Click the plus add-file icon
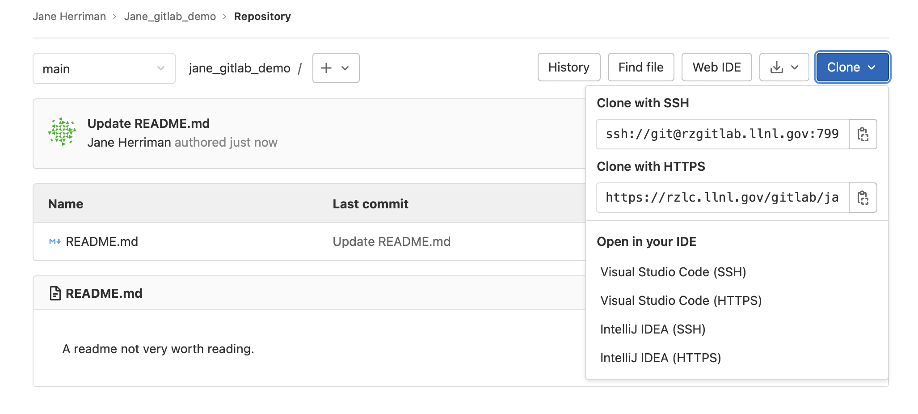 tap(326, 68)
